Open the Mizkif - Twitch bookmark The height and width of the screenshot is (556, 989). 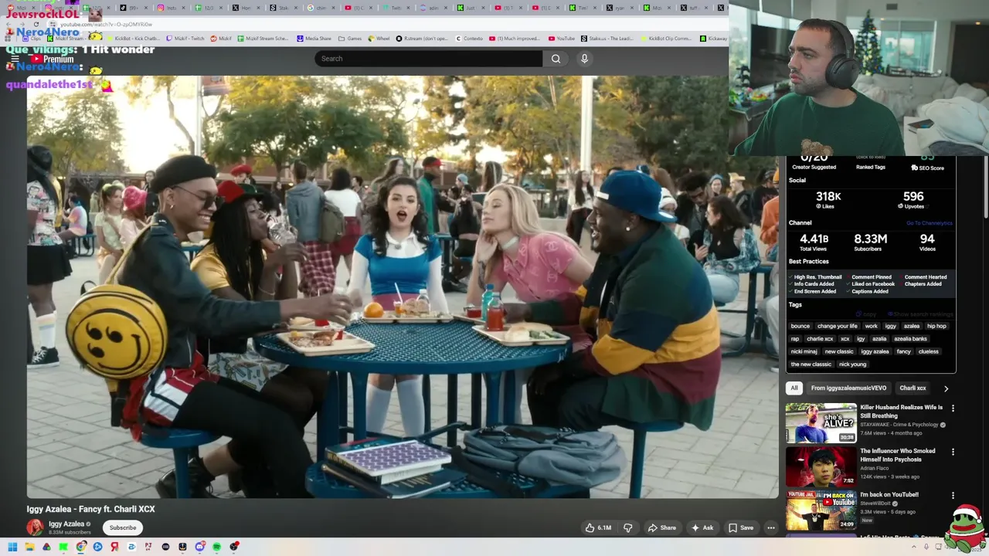(x=185, y=38)
